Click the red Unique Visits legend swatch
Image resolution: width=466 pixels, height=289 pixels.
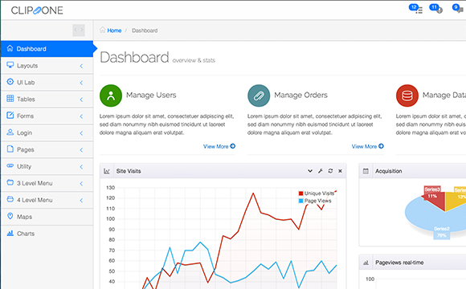[300, 193]
